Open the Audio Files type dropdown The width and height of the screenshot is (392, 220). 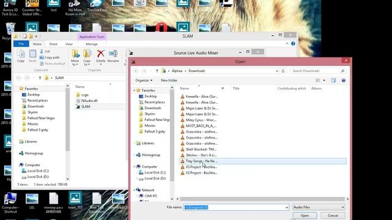(x=318, y=207)
